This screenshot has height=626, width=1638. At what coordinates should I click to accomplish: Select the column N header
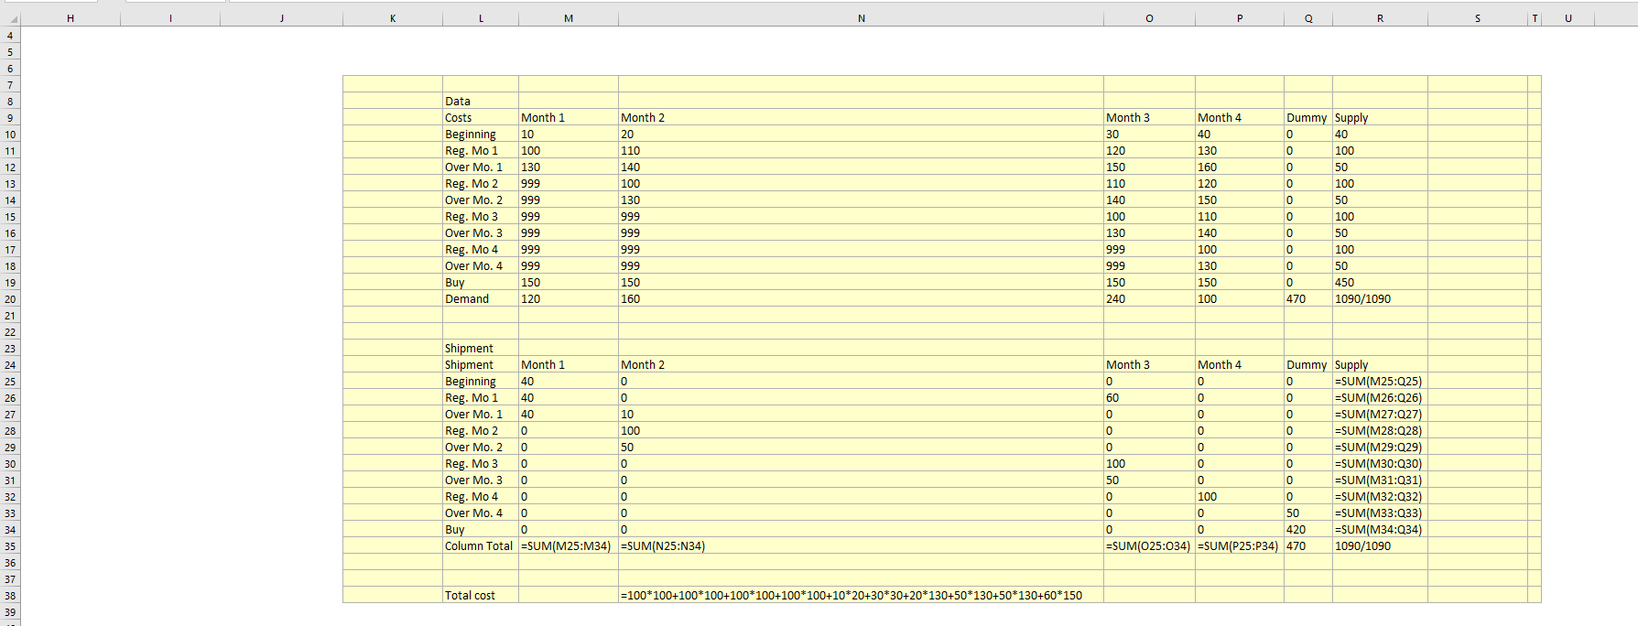(x=861, y=18)
